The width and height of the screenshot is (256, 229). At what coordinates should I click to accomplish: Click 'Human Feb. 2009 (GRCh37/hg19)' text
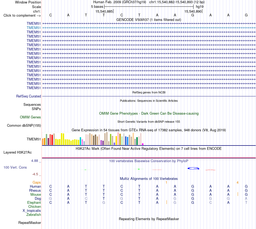tap(119, 2)
